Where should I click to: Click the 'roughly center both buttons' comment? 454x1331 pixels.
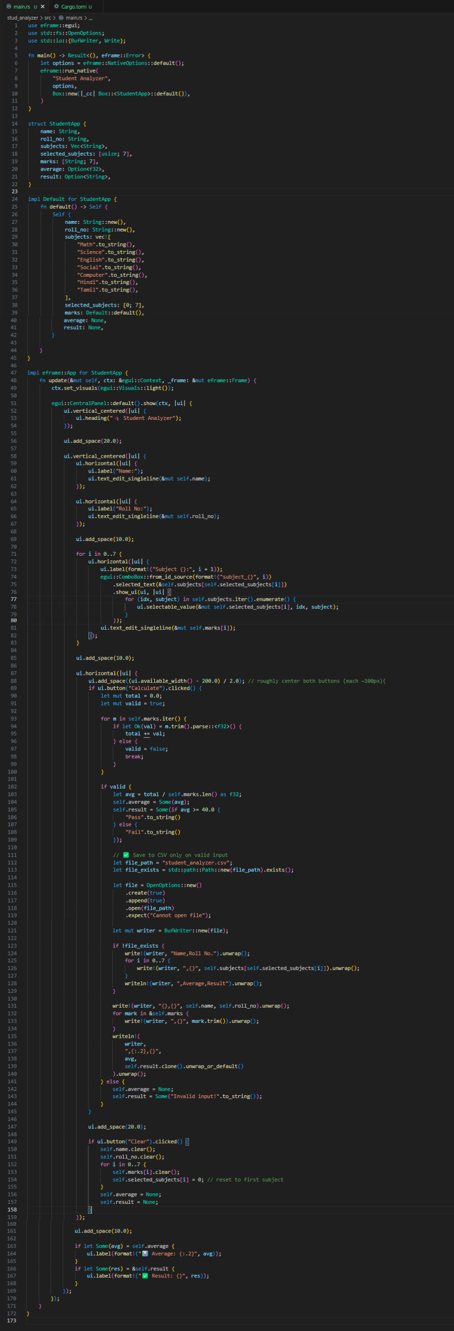(317, 681)
